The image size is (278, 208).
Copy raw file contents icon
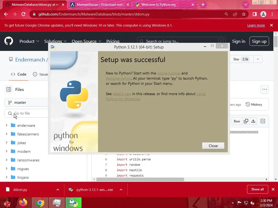point(246,121)
